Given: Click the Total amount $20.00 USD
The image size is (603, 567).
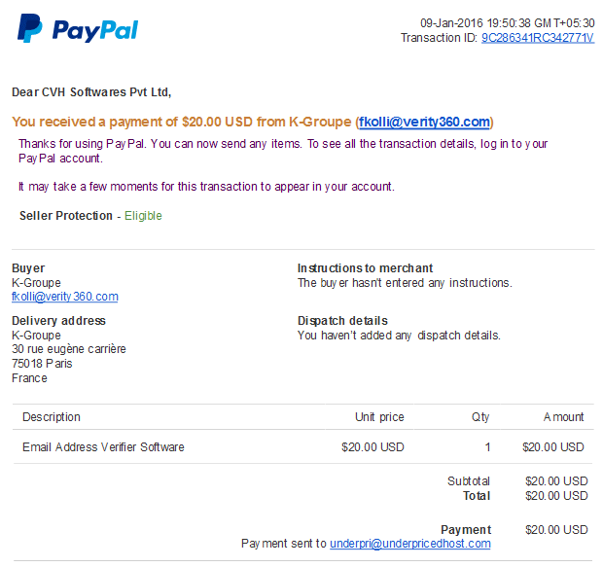Looking at the screenshot, I should [x=556, y=495].
